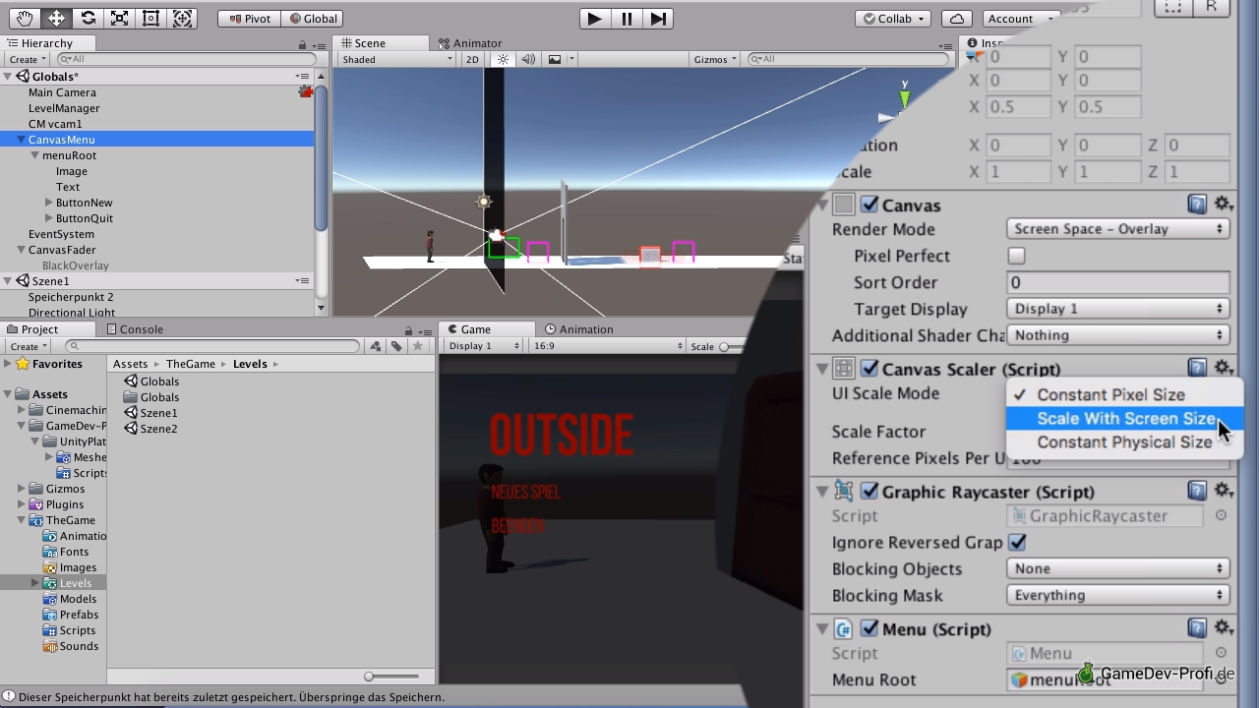Viewport: 1259px width, 708px height.
Task: Select the combined Transform tool
Action: 182,18
